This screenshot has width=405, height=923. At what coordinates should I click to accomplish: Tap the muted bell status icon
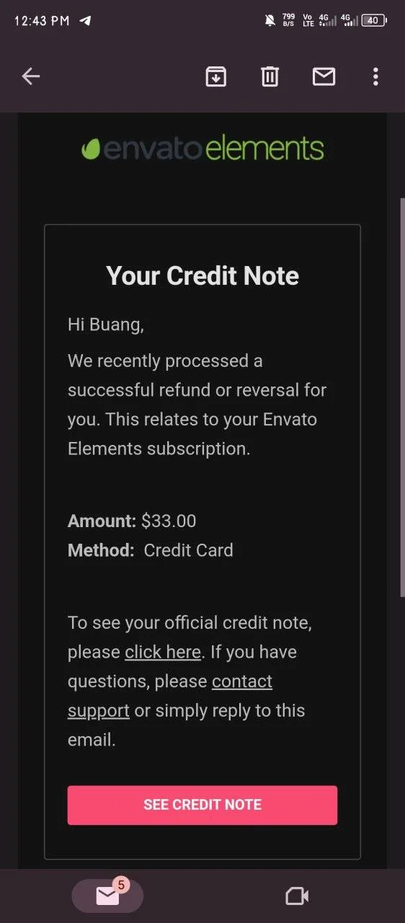coord(270,20)
